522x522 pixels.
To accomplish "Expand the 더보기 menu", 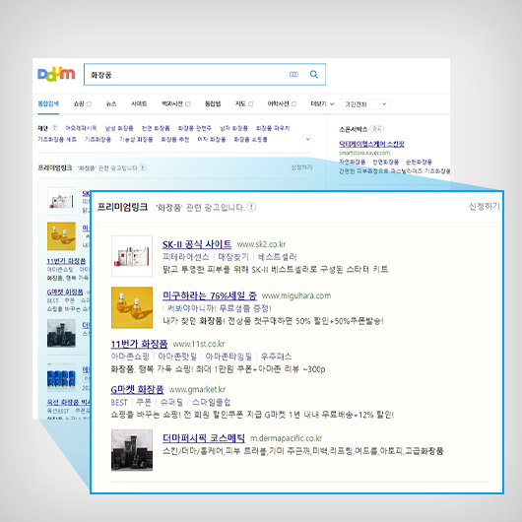I will point(322,103).
